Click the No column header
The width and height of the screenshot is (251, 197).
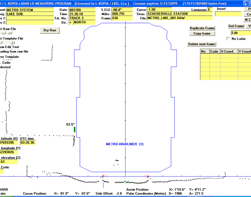coord(205,51)
